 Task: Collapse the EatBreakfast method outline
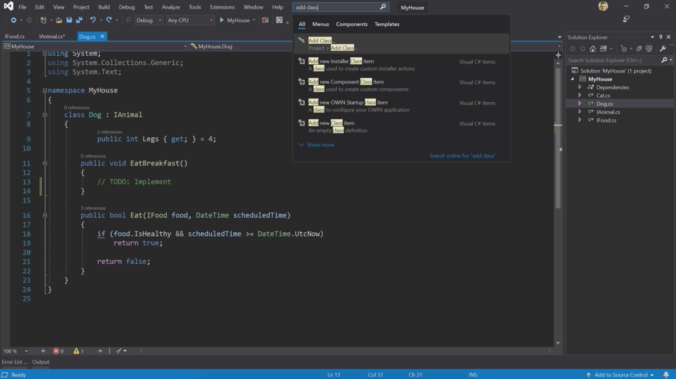(45, 163)
